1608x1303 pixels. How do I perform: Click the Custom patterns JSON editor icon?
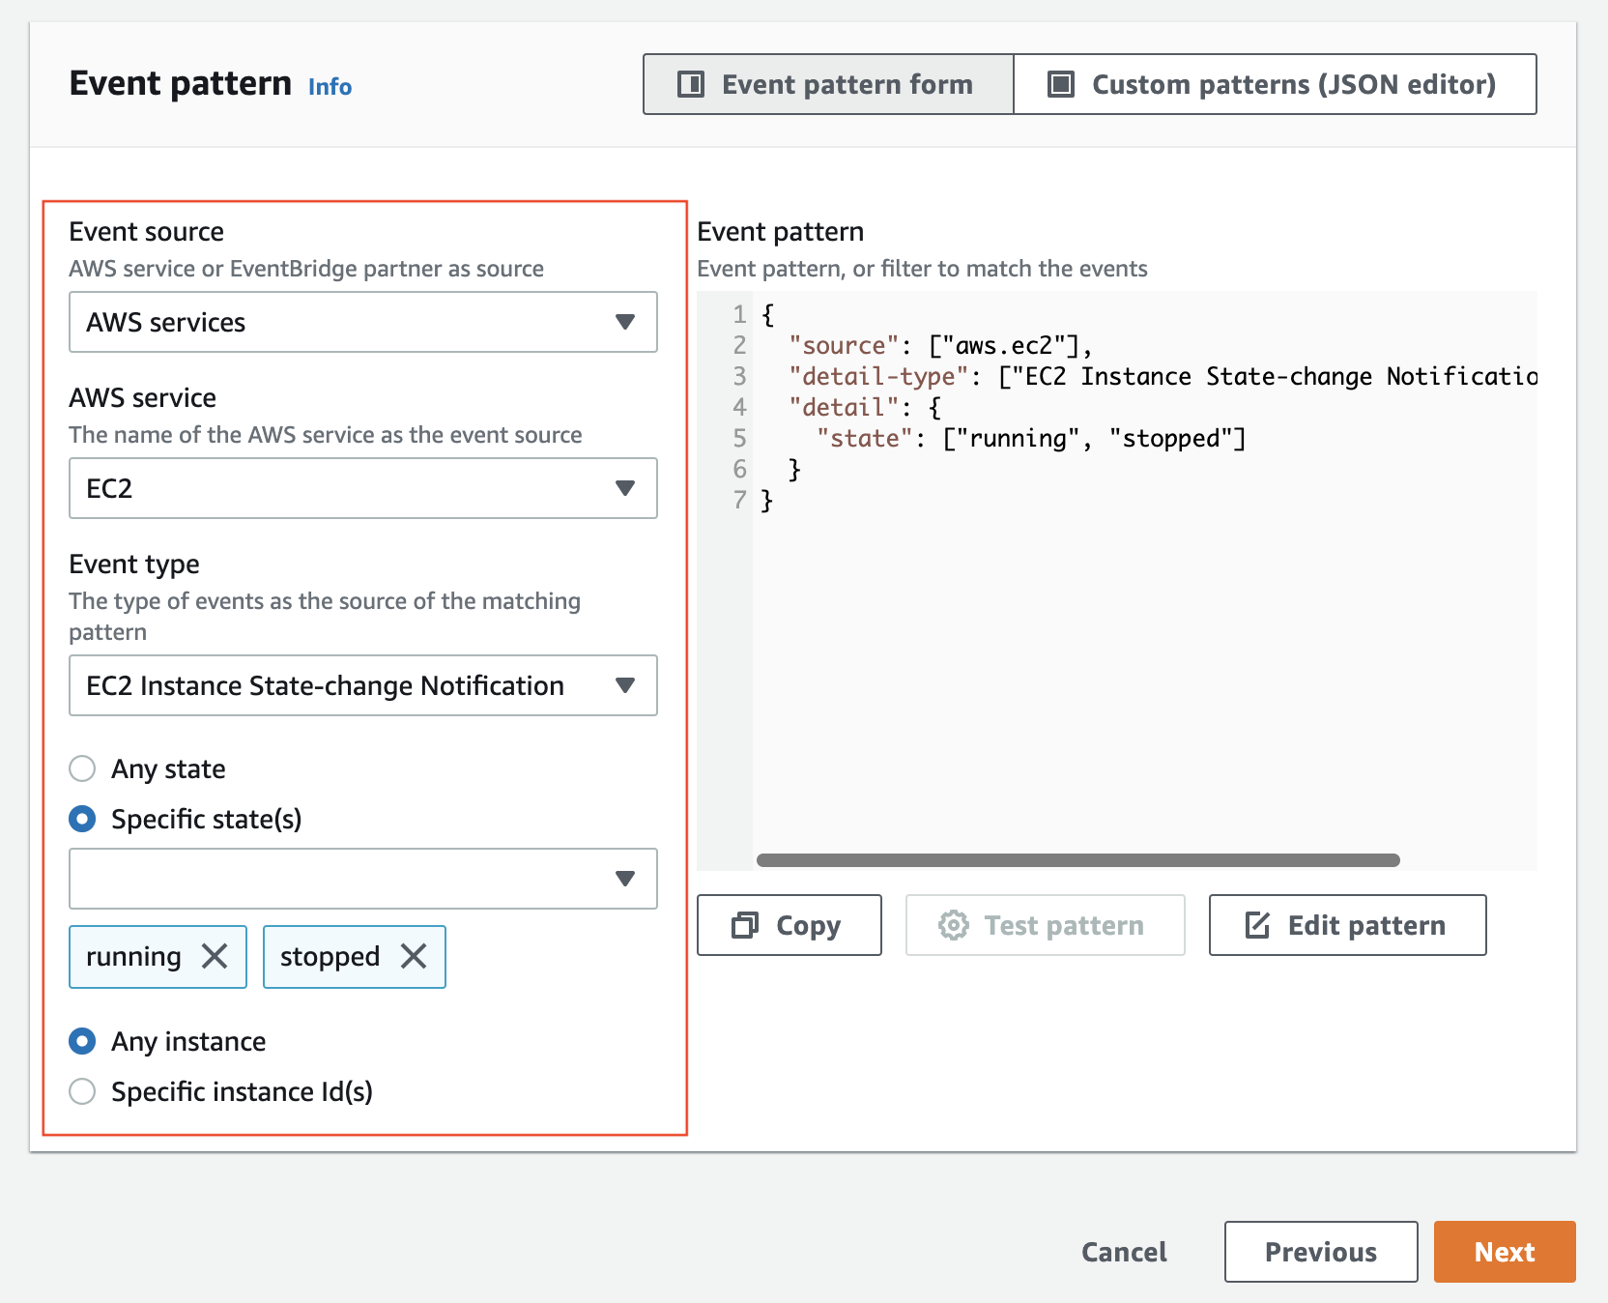point(1061,84)
